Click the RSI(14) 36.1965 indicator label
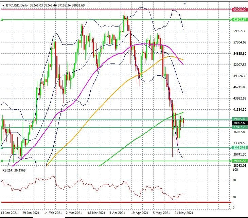The width and height of the screenshot is (248, 218). click(14, 170)
